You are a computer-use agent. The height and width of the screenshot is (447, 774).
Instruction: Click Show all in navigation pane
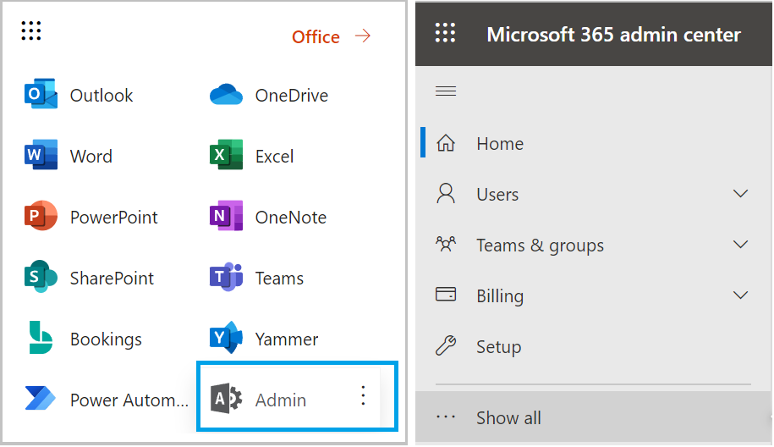coord(508,418)
